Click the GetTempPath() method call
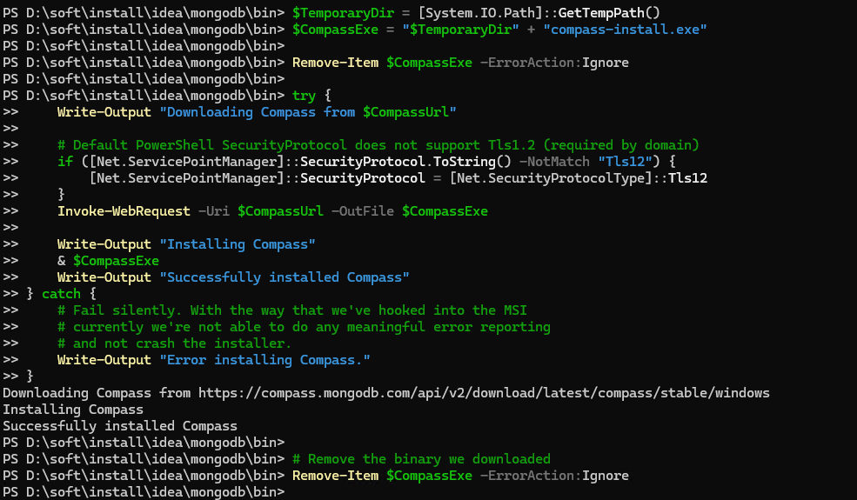 [x=609, y=12]
